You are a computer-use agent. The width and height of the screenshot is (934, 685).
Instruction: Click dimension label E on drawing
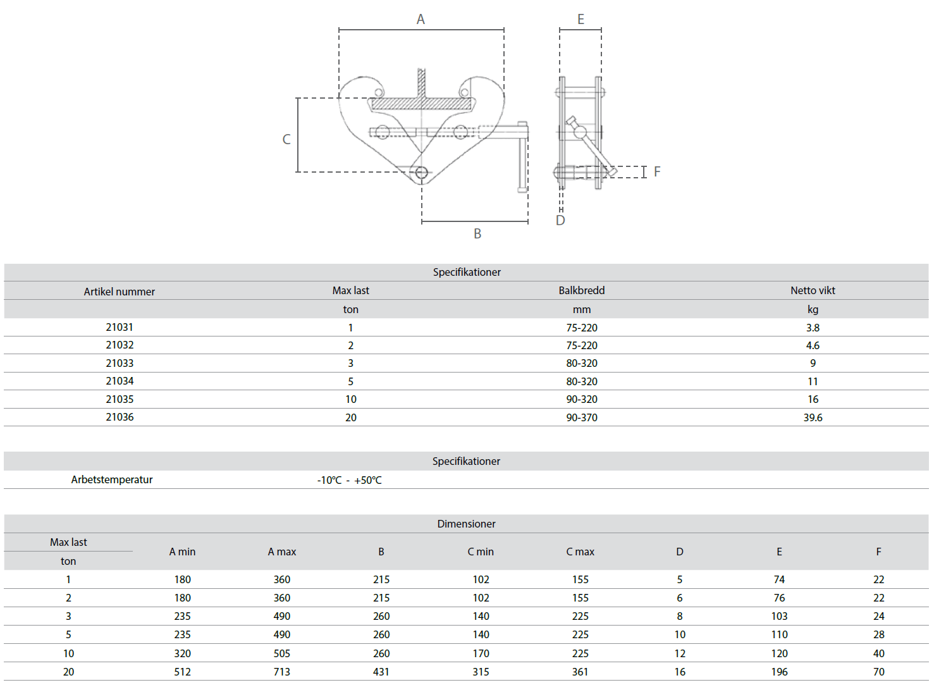click(x=581, y=20)
